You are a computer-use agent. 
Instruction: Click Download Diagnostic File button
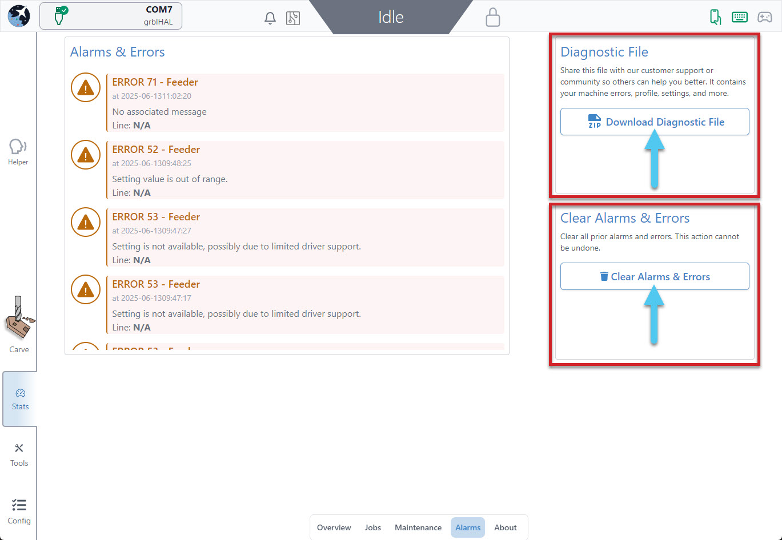pos(655,122)
